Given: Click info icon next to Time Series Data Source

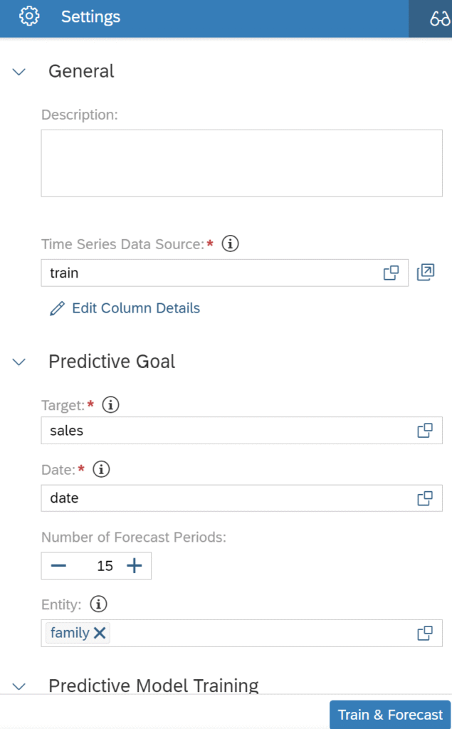Looking at the screenshot, I should [x=230, y=243].
